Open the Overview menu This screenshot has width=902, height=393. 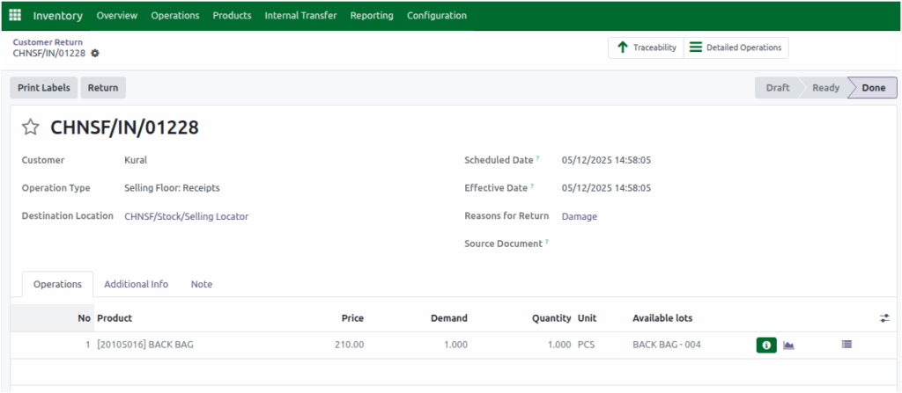[117, 16]
